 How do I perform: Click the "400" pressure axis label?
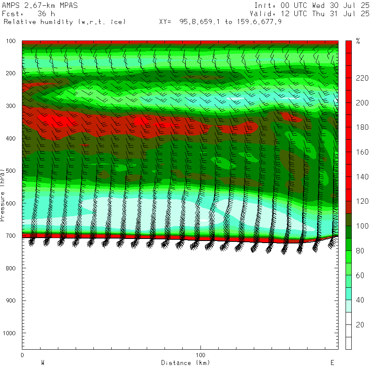[x=11, y=138]
